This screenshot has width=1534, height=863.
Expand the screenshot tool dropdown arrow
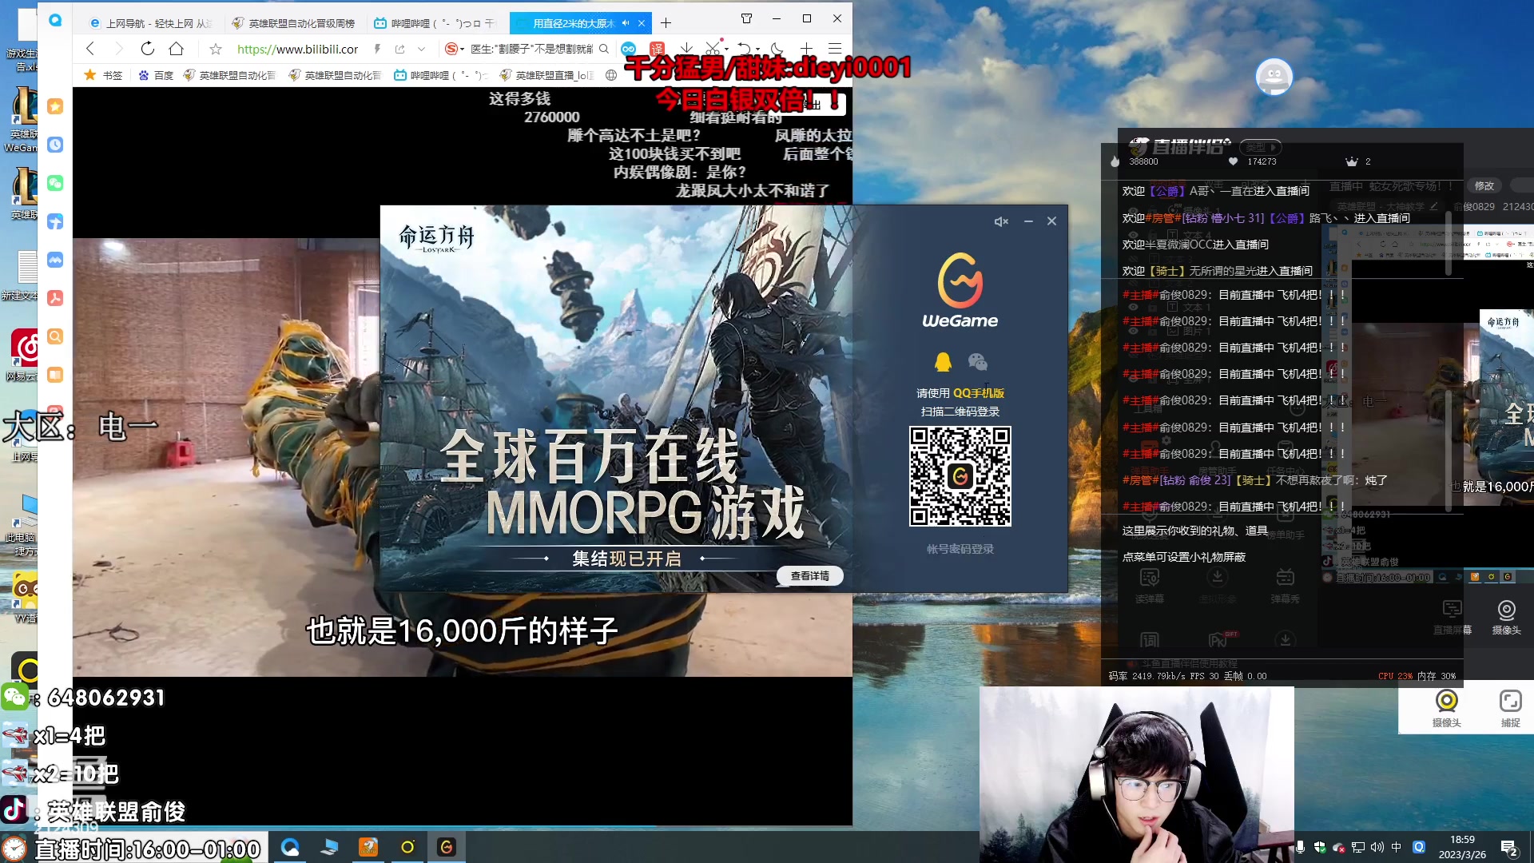click(727, 49)
